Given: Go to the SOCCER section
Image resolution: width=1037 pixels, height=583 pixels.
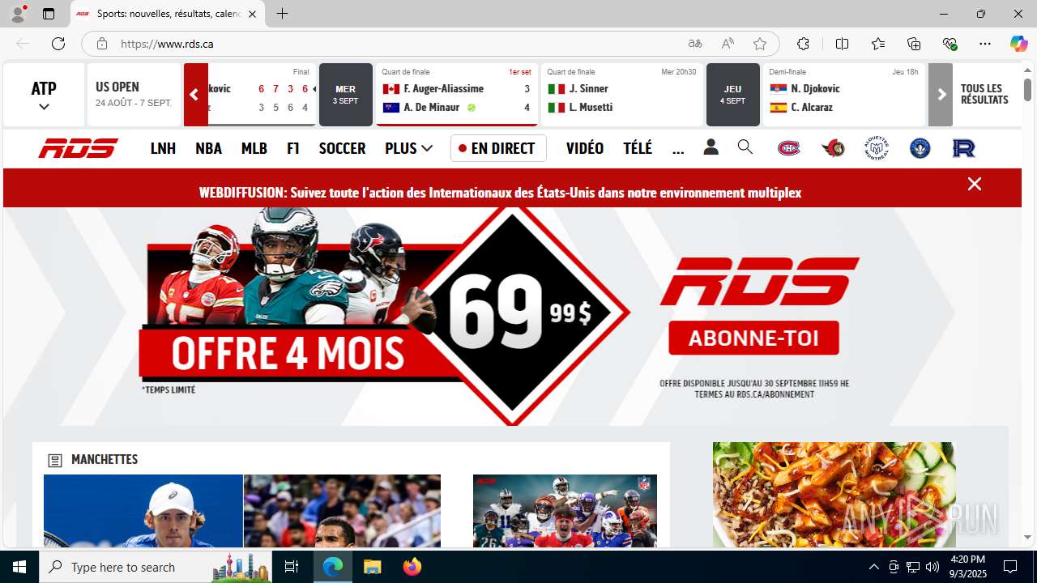Looking at the screenshot, I should click(342, 148).
